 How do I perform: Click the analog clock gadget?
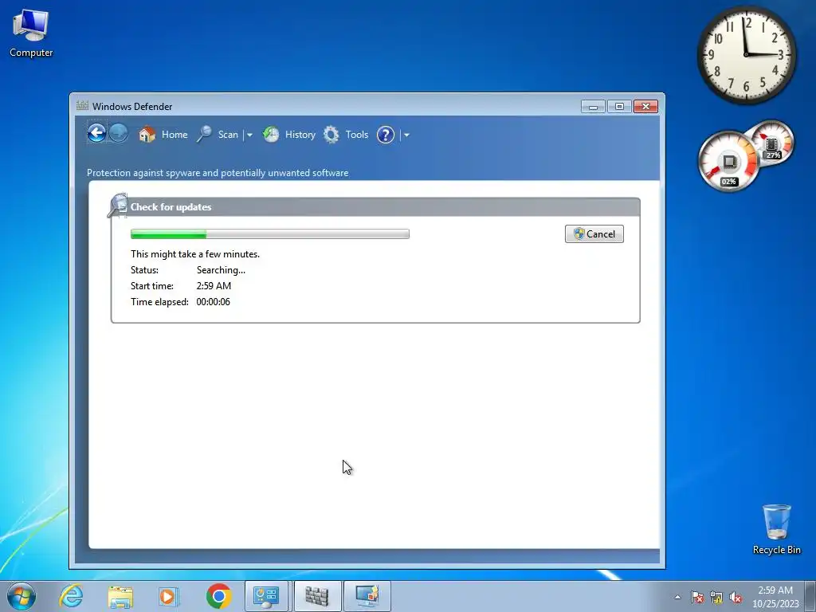[746, 55]
